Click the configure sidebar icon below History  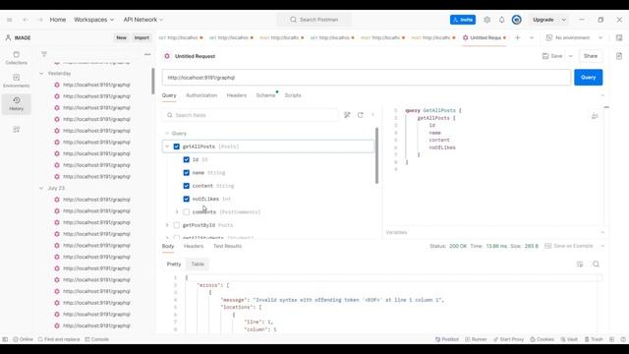pyautogui.click(x=16, y=129)
